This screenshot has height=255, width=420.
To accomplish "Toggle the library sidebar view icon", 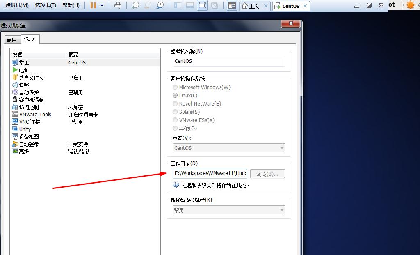I will [177, 5].
